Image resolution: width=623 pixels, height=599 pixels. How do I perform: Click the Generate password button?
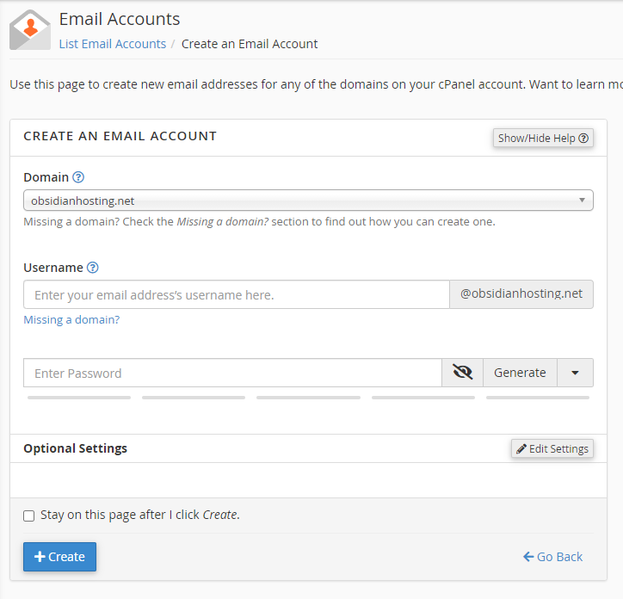[520, 373]
